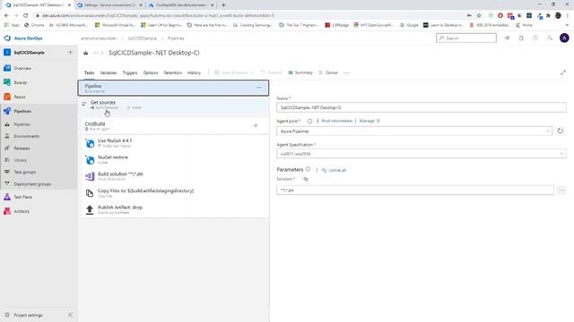Viewport: 574px width, 322px height.
Task: Click the plus next to project name
Action: click(x=70, y=52)
